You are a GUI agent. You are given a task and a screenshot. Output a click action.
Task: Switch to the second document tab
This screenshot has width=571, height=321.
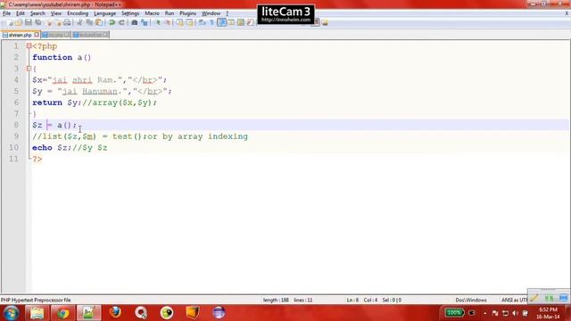(x=55, y=35)
